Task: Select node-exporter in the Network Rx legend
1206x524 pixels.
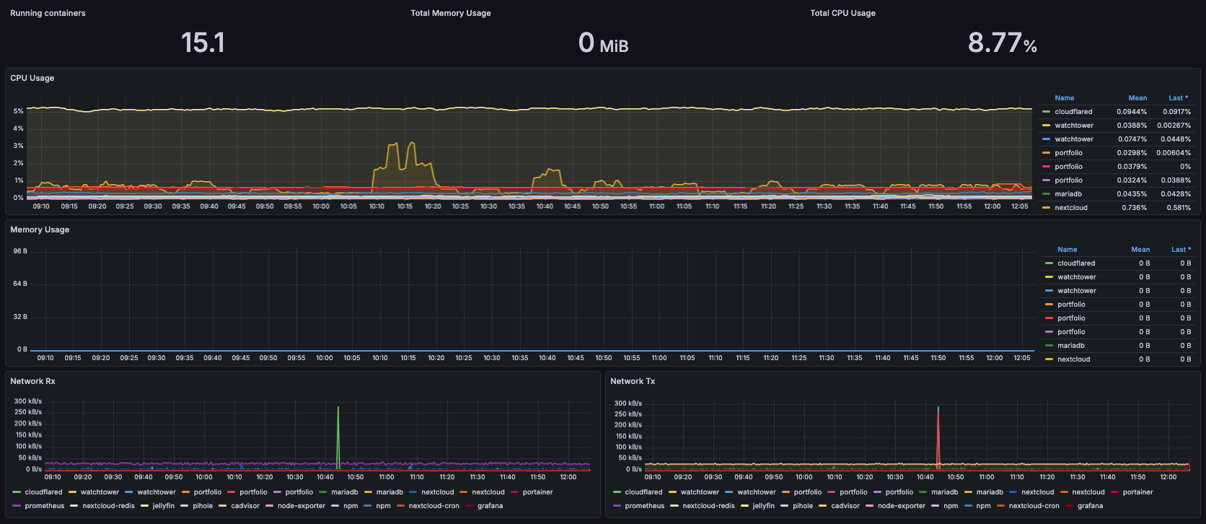Action: [301, 506]
